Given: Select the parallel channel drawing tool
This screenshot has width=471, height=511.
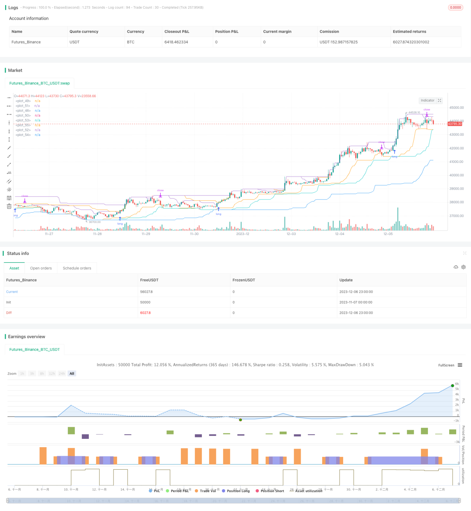Looking at the screenshot, I should click(9, 181).
